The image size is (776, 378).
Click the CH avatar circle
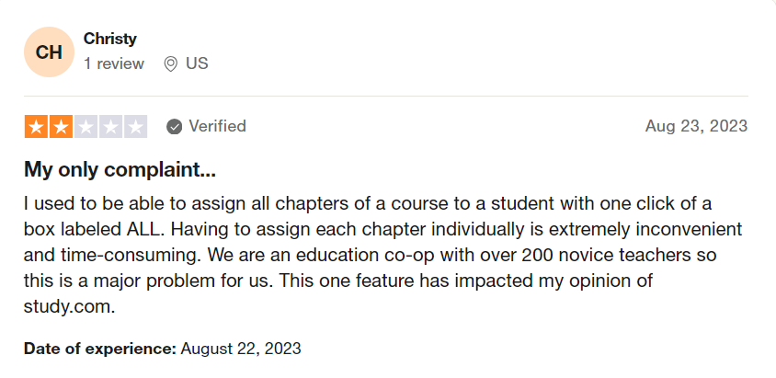[49, 52]
